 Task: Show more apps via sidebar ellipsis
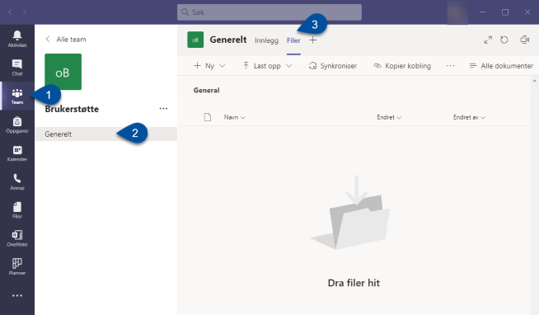click(17, 296)
